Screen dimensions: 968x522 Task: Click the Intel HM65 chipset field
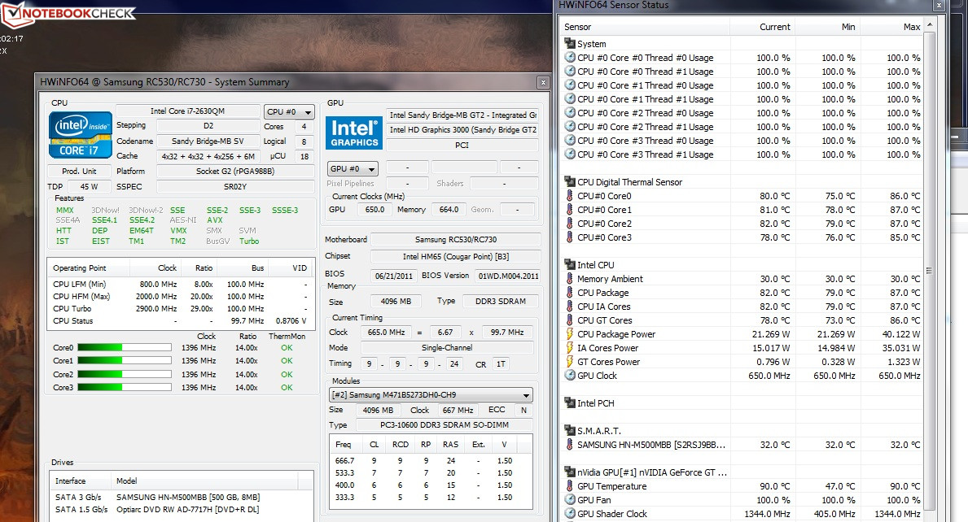click(x=456, y=256)
